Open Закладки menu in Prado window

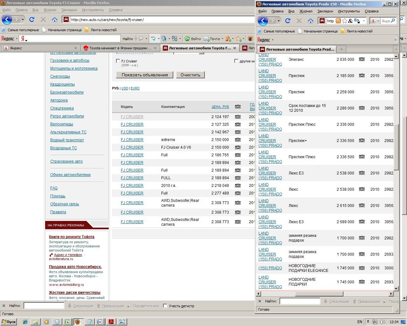[x=325, y=11]
